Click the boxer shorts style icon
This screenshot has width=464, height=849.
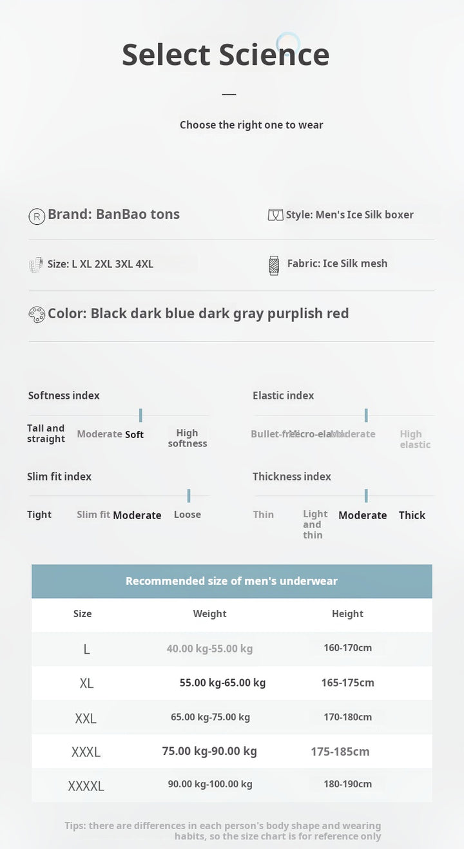[x=275, y=215]
